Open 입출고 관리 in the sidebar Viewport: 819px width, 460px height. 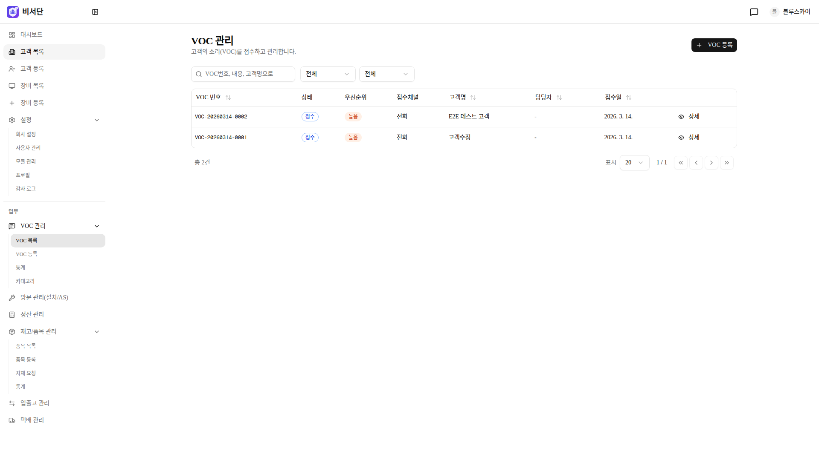pyautogui.click(x=54, y=403)
